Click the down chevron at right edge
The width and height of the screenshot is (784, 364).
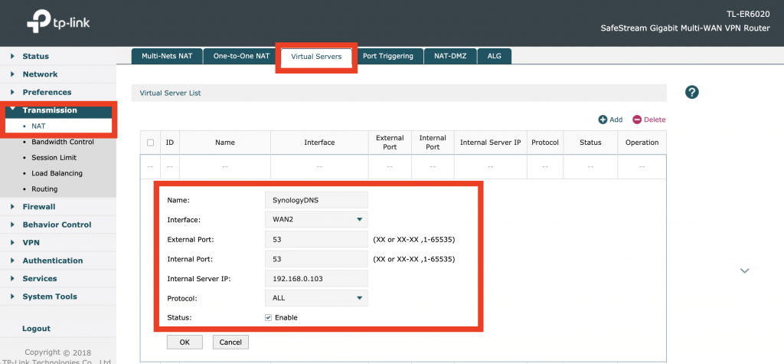(x=744, y=271)
